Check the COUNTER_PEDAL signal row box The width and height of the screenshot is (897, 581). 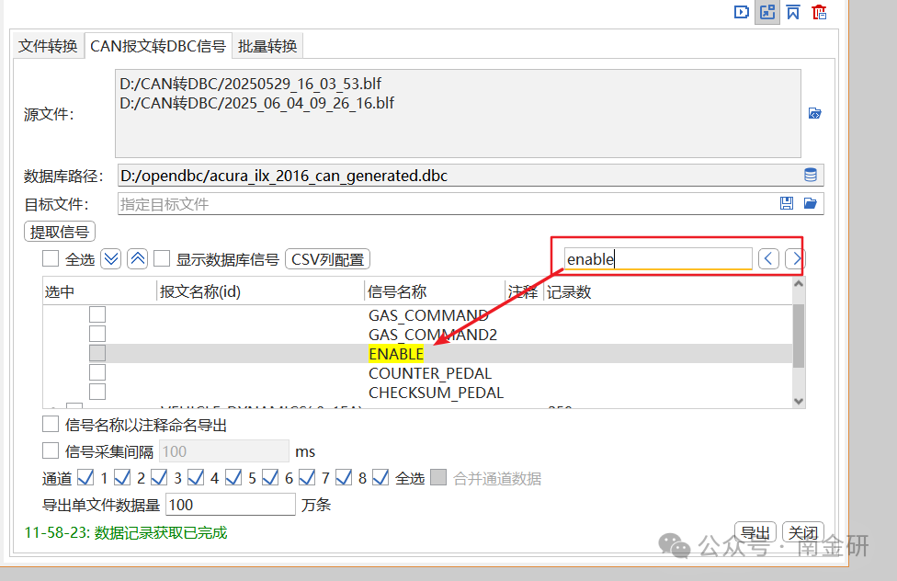tap(97, 372)
